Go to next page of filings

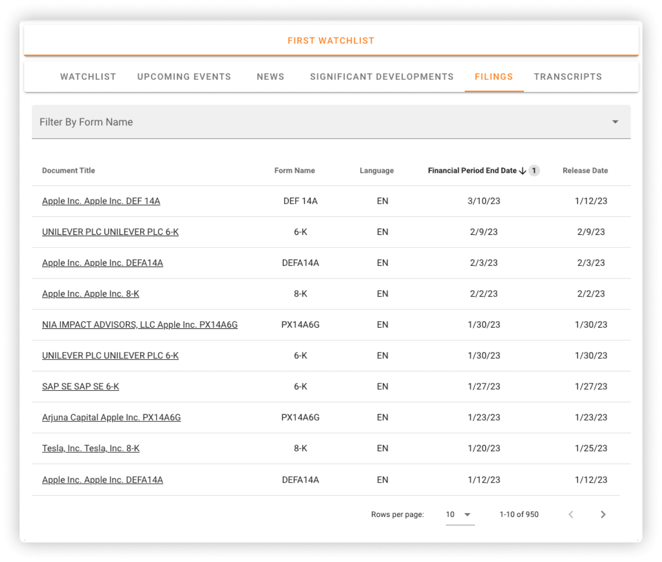(603, 514)
